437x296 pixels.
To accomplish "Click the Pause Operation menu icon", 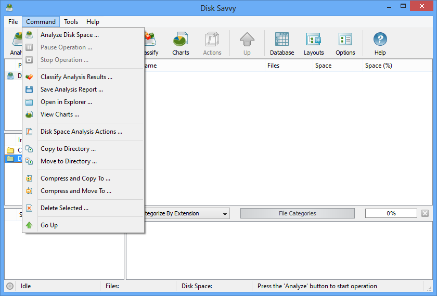I will 29,47.
